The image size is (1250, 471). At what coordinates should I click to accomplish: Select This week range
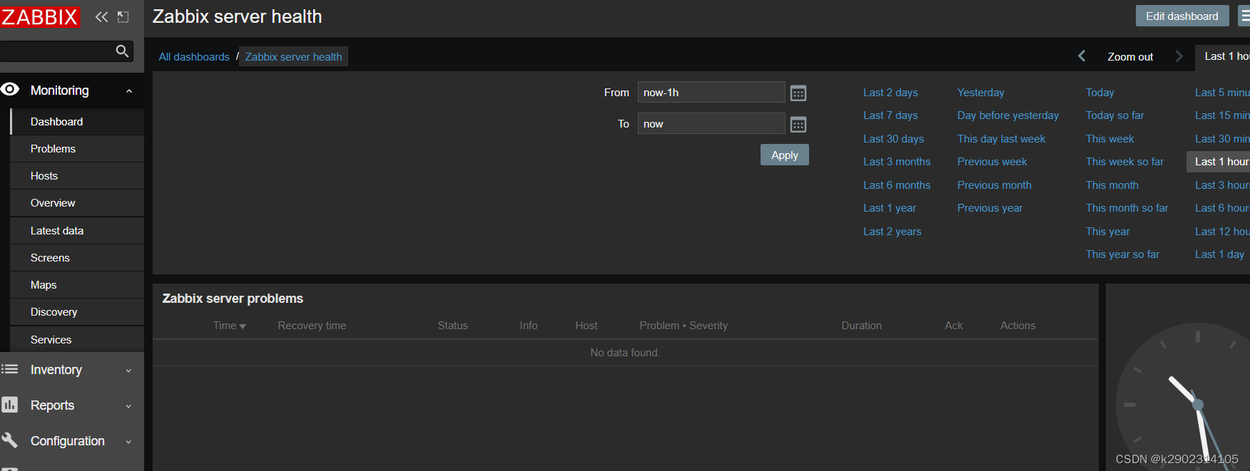tap(1109, 139)
